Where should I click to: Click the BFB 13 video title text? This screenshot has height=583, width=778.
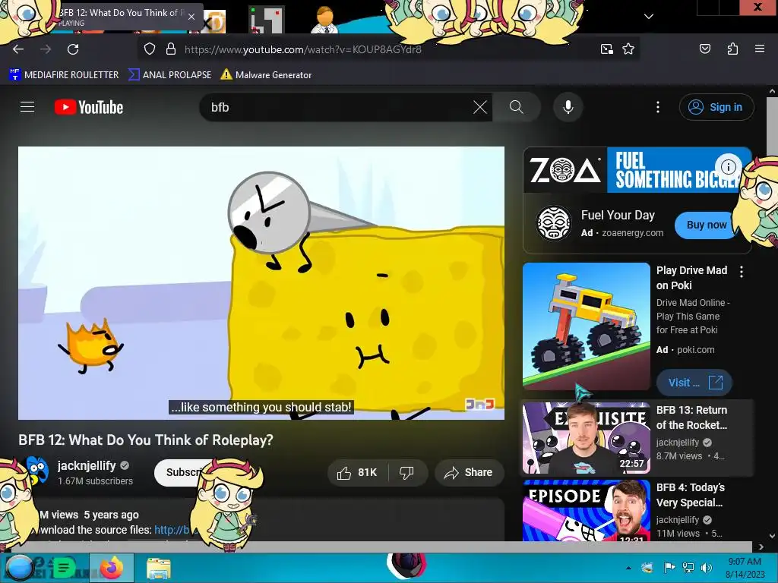(x=691, y=418)
